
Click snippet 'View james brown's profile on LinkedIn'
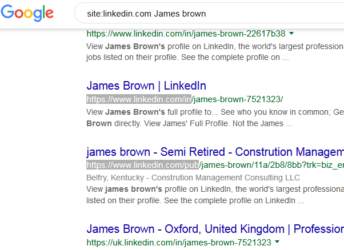tap(215, 189)
